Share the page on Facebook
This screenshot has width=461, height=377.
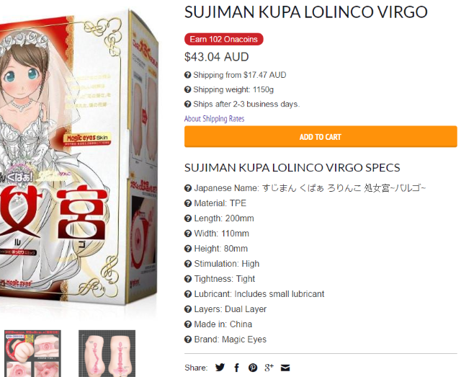[x=237, y=368]
